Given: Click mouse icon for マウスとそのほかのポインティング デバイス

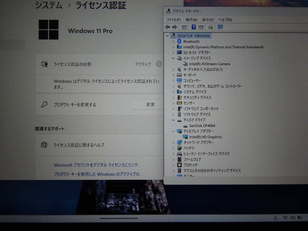Looking at the screenshot, I should tap(179, 170).
